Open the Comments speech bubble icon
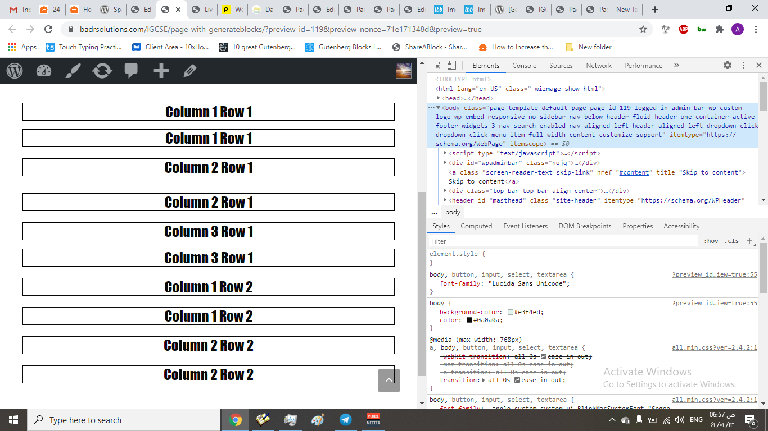 click(x=132, y=71)
